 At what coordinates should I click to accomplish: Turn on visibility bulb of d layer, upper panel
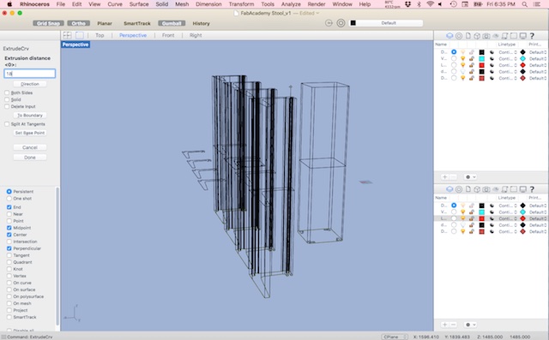pos(463,72)
